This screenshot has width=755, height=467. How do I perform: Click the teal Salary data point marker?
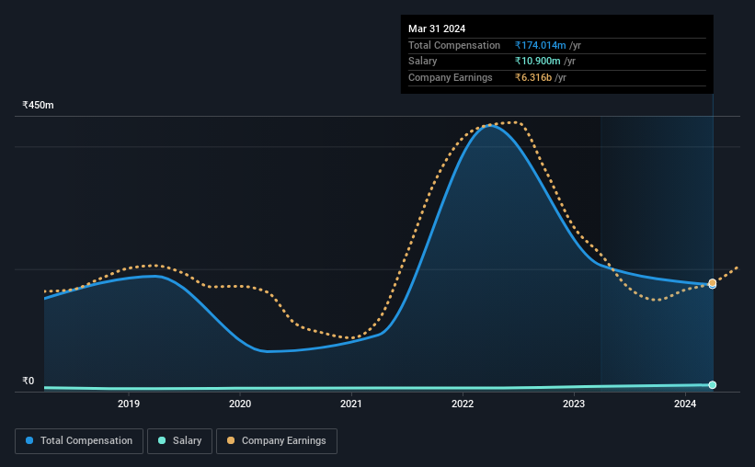pos(712,384)
